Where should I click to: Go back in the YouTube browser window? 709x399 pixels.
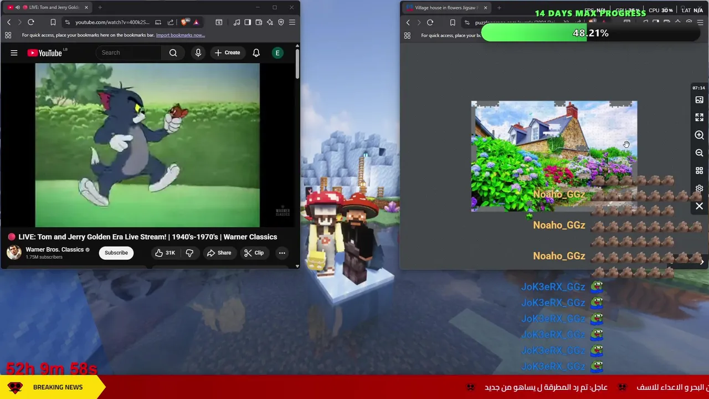coord(9,22)
